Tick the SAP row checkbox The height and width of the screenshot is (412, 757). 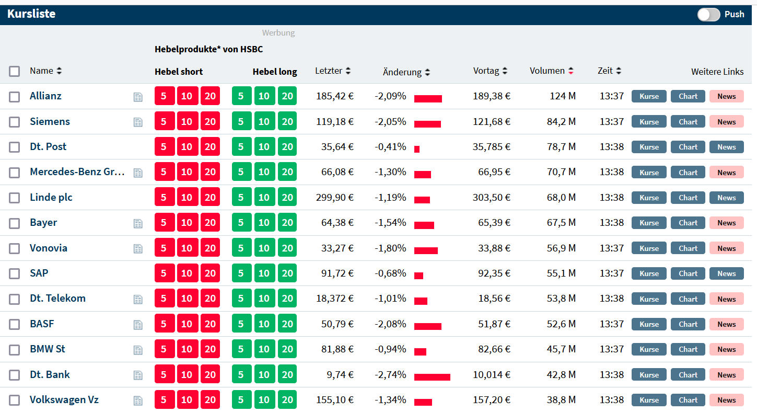point(15,273)
